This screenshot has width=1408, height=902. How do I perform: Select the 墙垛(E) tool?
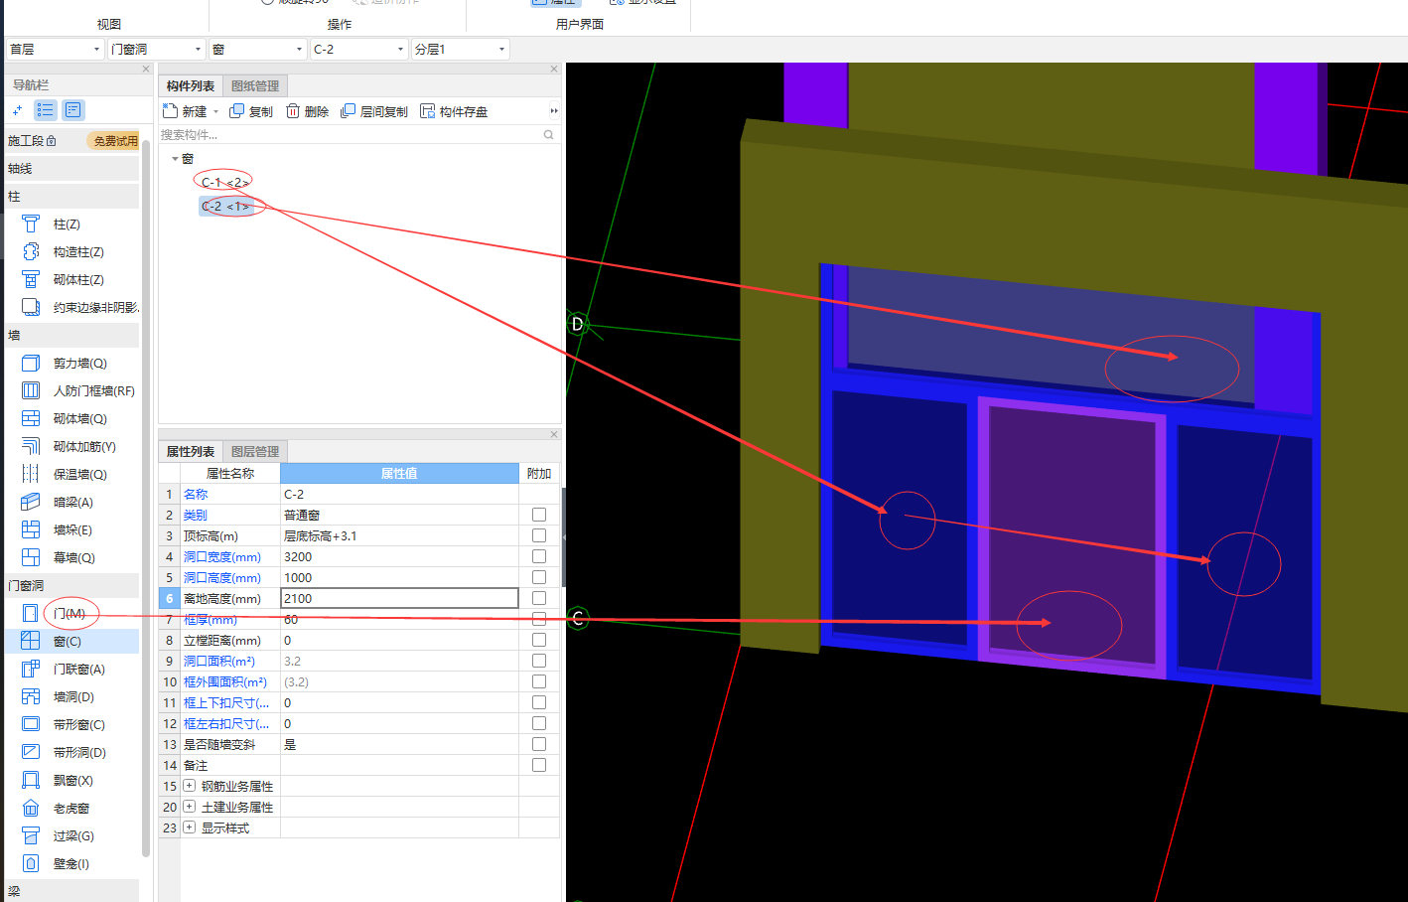coord(72,530)
